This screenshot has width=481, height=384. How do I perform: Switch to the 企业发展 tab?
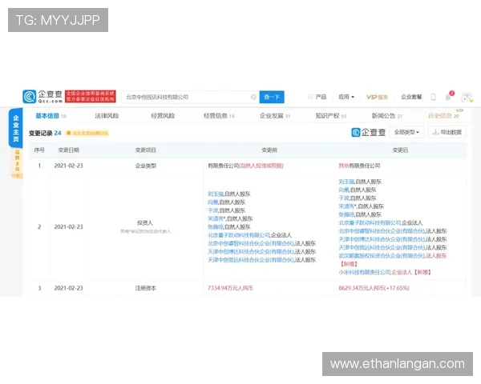pyautogui.click(x=275, y=116)
